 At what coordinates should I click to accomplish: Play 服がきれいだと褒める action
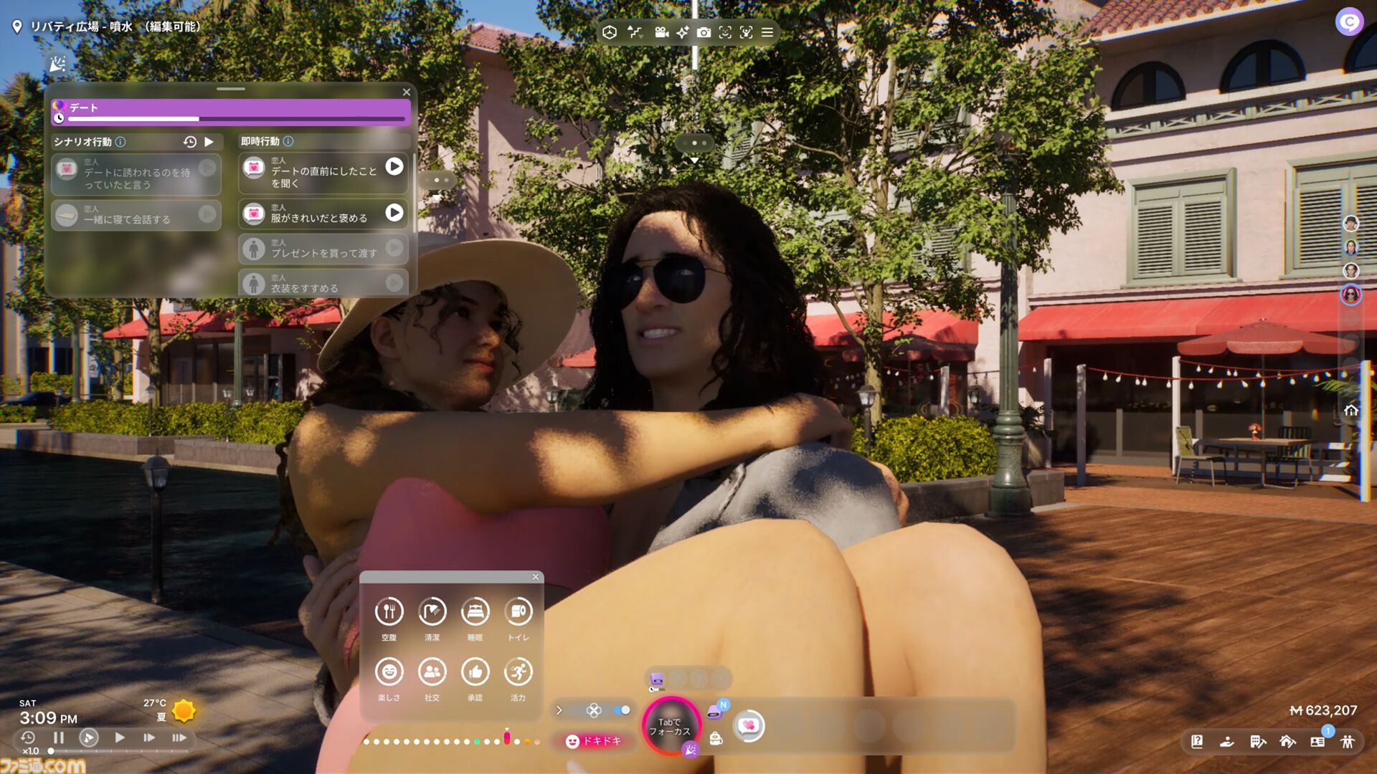(394, 212)
